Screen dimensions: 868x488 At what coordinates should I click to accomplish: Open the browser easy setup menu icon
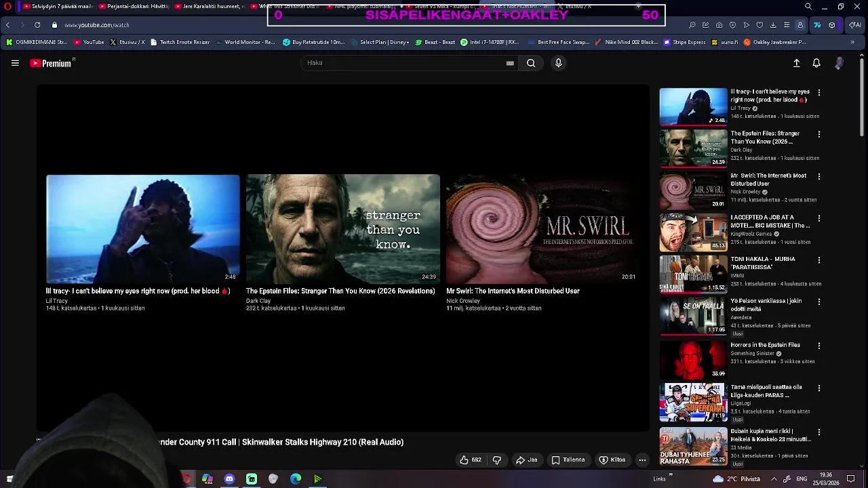(787, 25)
